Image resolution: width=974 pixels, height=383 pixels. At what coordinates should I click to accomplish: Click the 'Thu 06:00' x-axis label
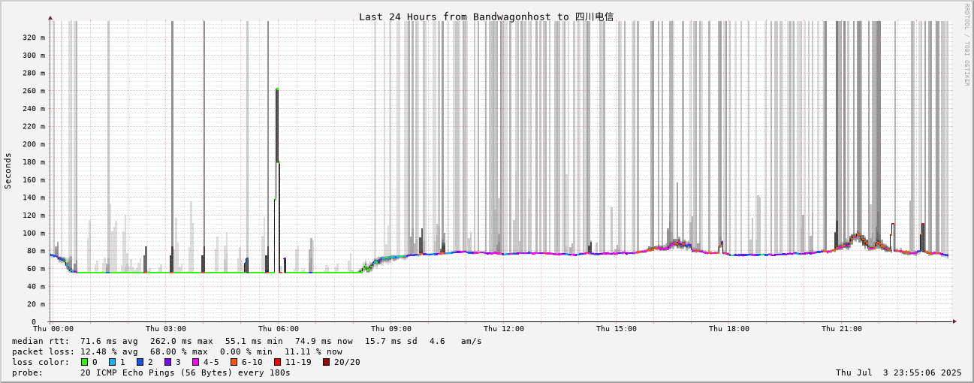click(x=279, y=329)
